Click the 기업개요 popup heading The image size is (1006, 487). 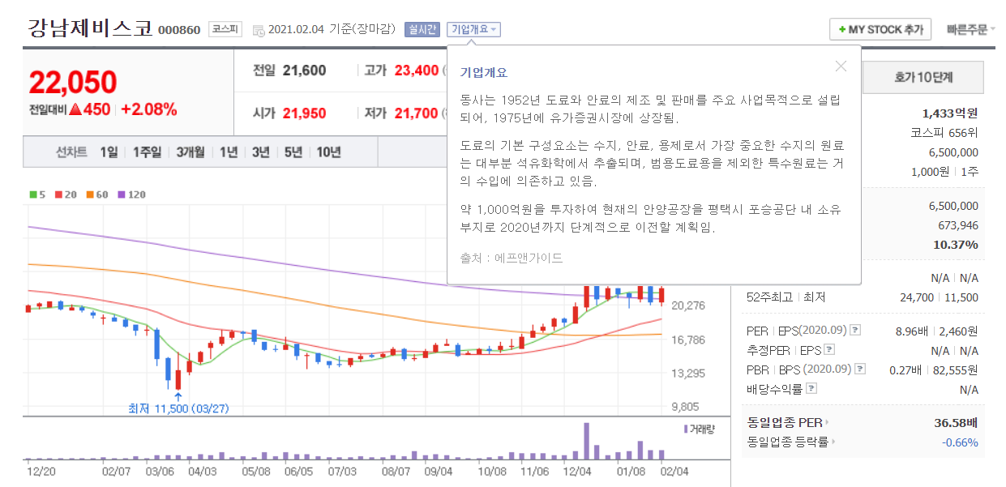[x=484, y=72]
